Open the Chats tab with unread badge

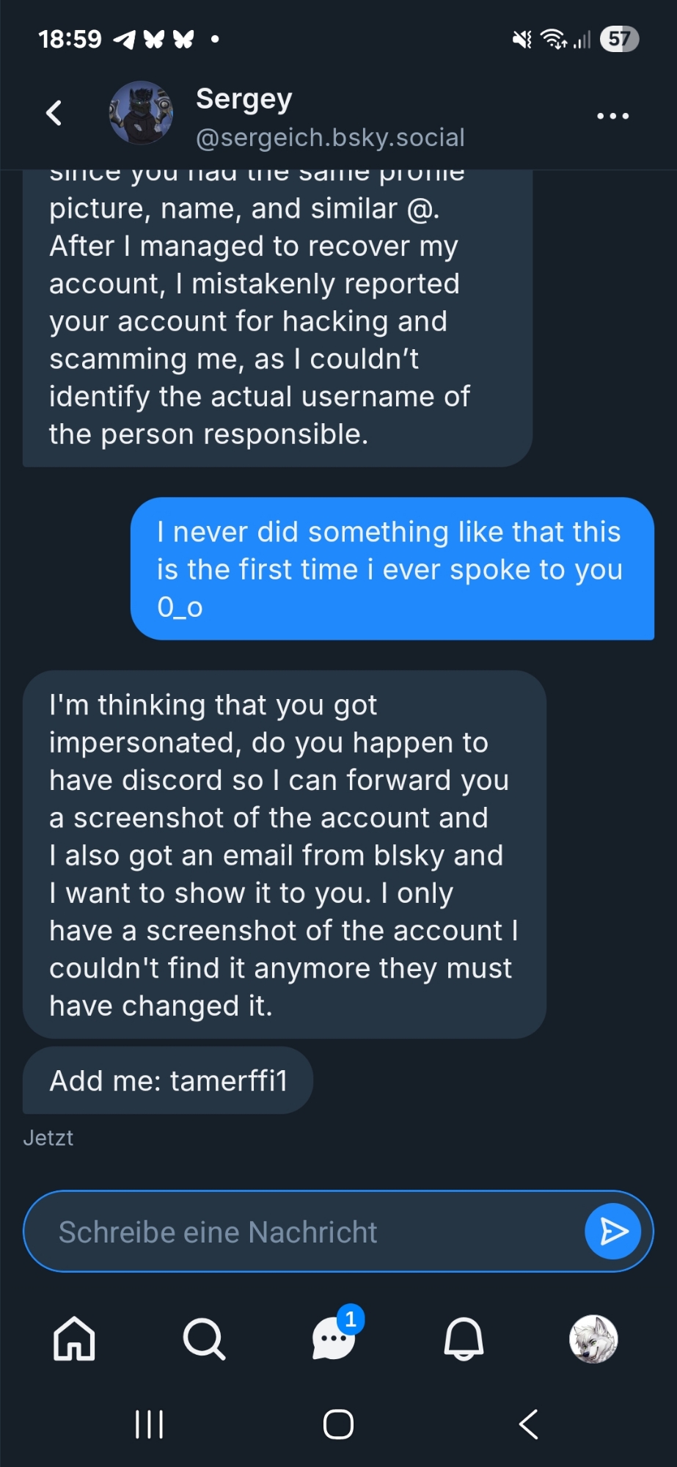click(x=334, y=1339)
